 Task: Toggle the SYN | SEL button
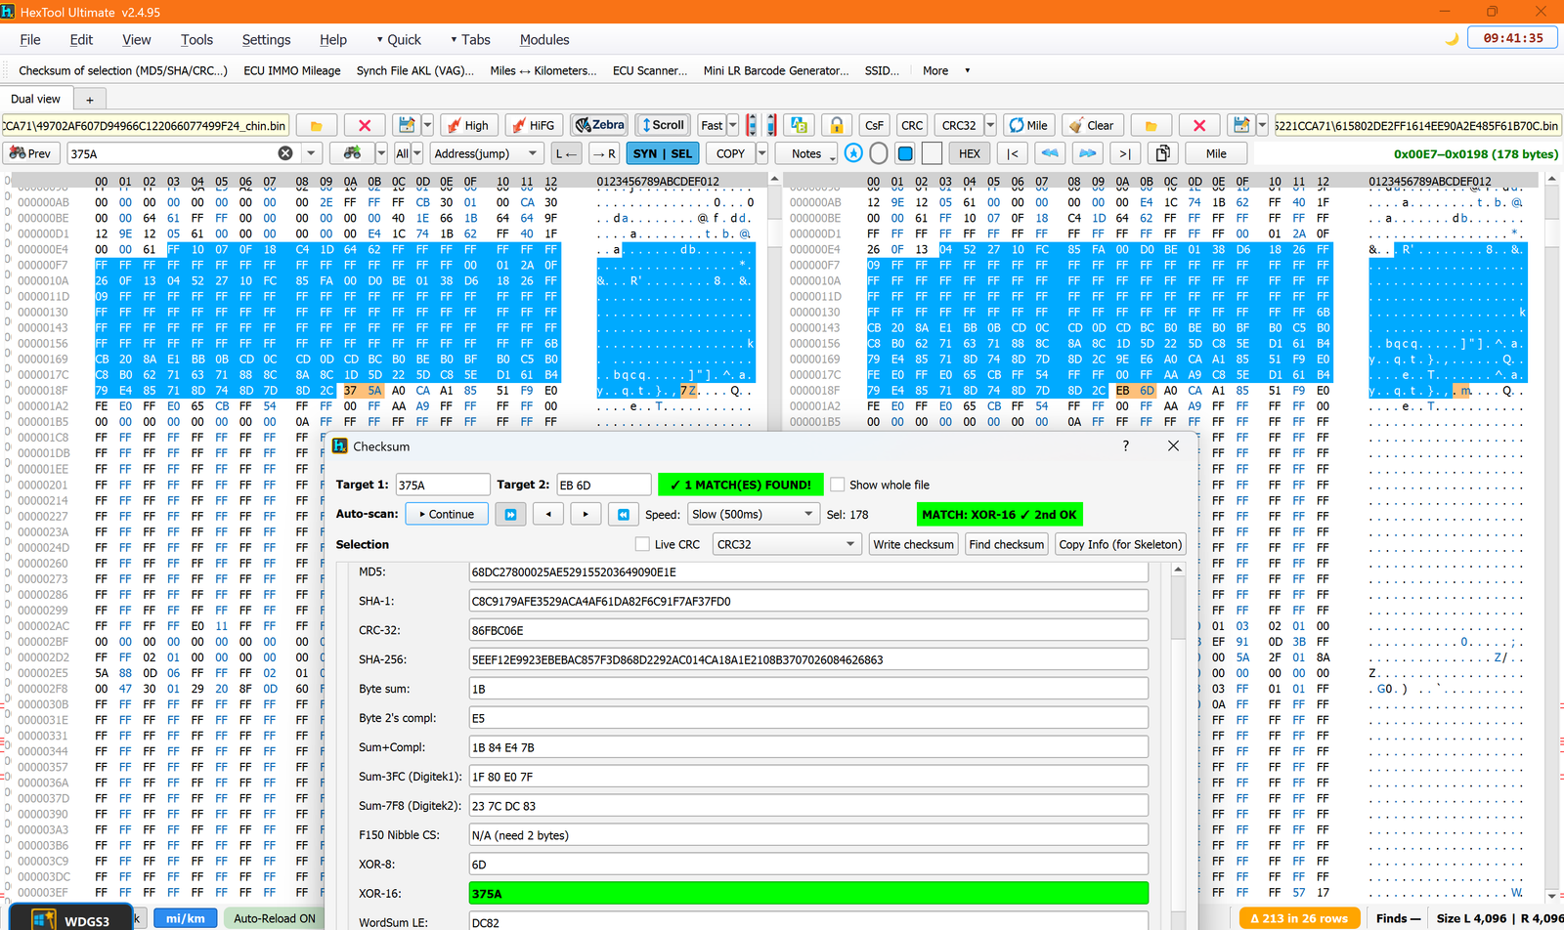[663, 153]
